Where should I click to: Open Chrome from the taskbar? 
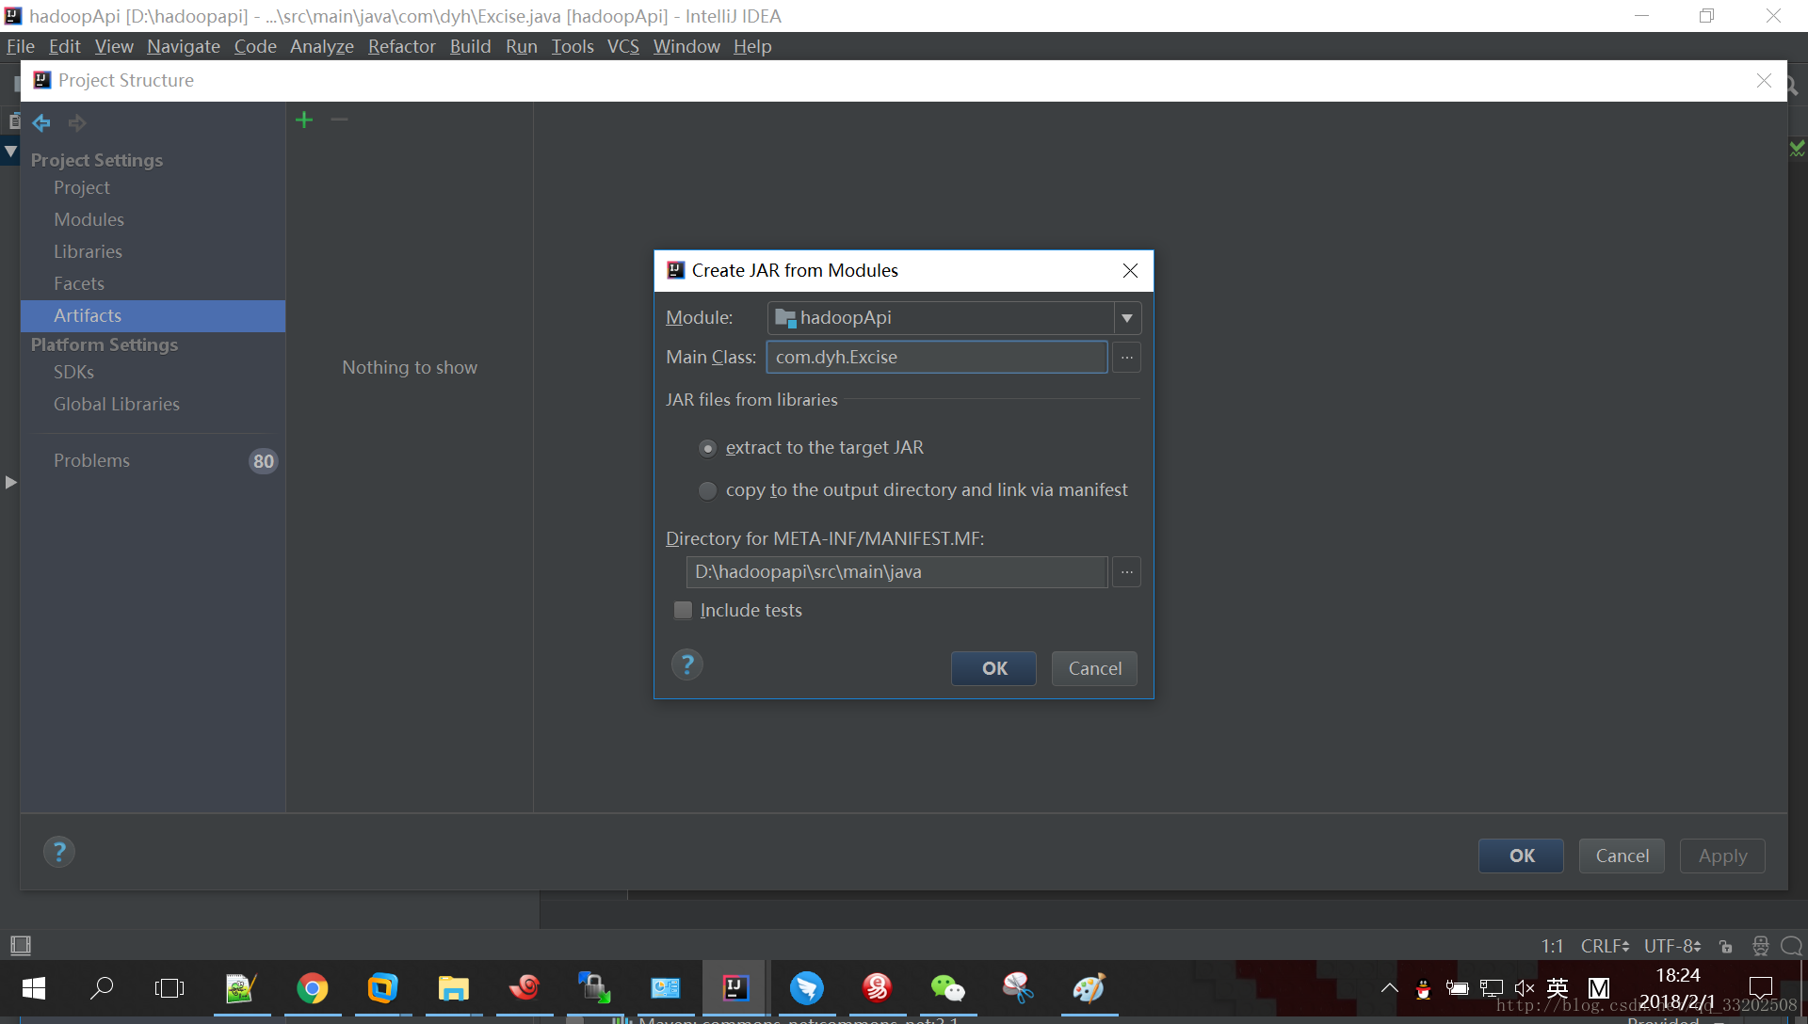pyautogui.click(x=312, y=988)
